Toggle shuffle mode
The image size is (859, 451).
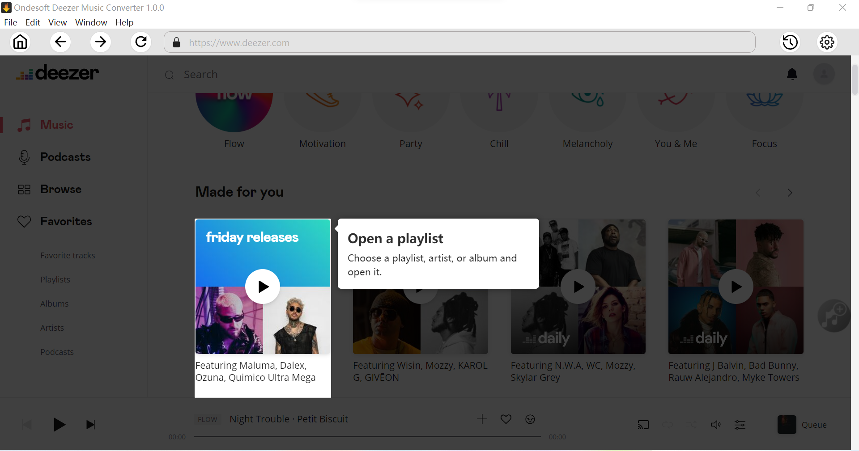(692, 425)
